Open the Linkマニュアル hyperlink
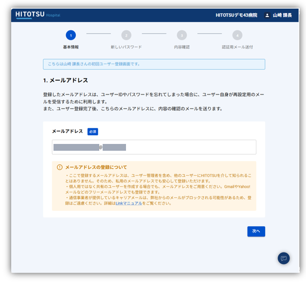This screenshot has height=284, width=306. pyautogui.click(x=128, y=203)
